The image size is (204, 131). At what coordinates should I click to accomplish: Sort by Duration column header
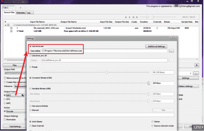(144, 22)
